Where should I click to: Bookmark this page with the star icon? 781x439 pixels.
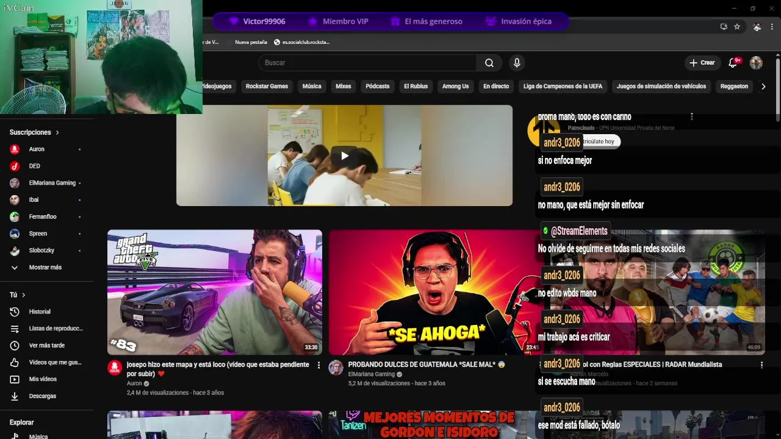pos(737,27)
